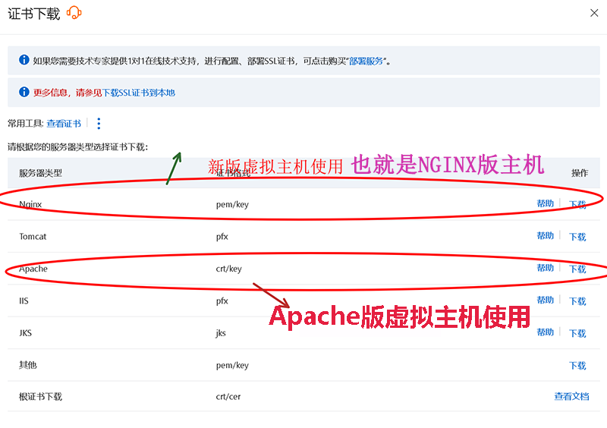Click the 查看证书 tool link
This screenshot has width=607, height=428.
(x=64, y=124)
